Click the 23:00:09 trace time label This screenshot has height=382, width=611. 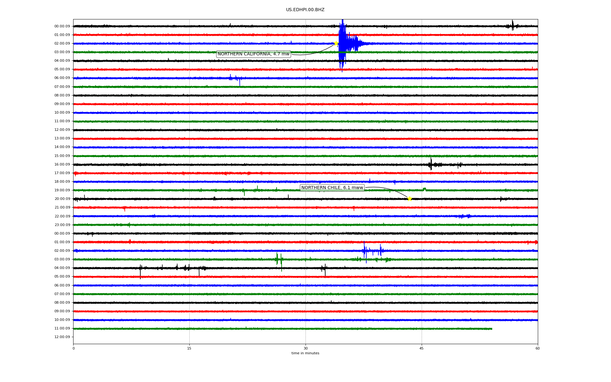[x=62, y=225]
